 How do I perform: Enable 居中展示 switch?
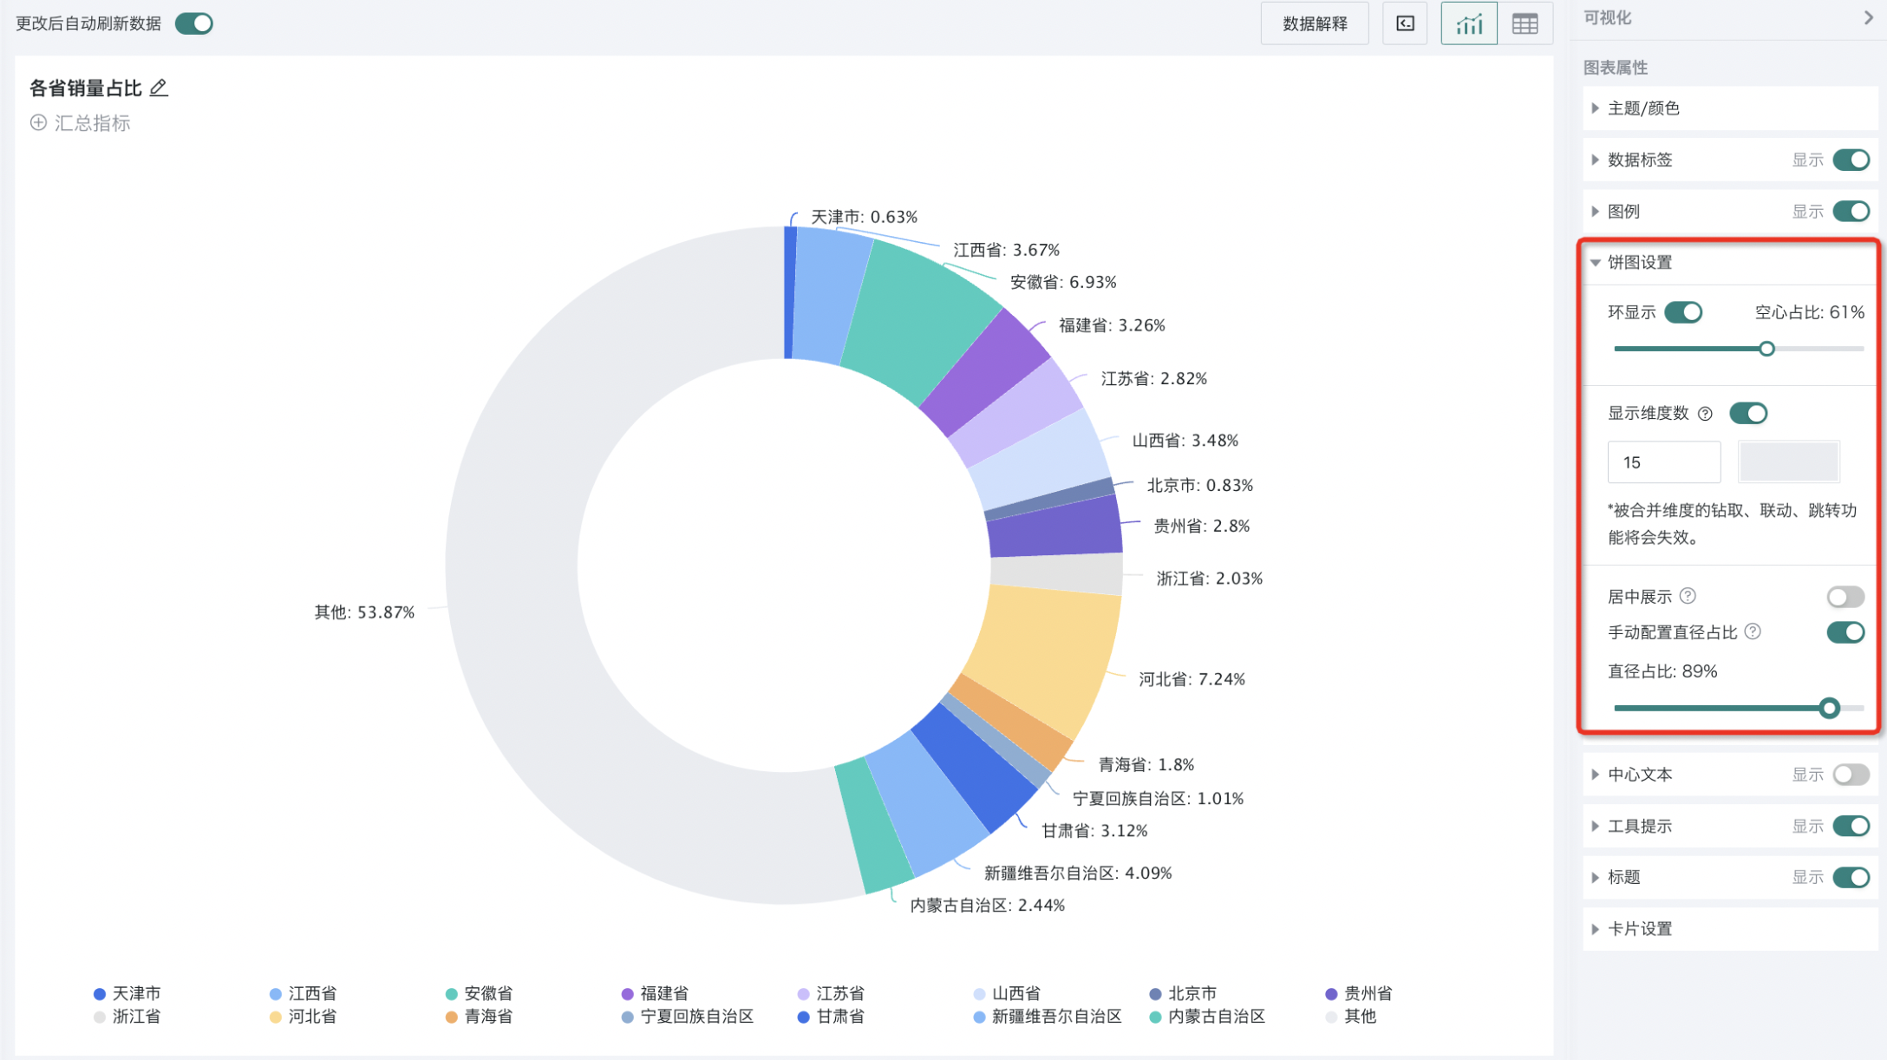(x=1845, y=597)
